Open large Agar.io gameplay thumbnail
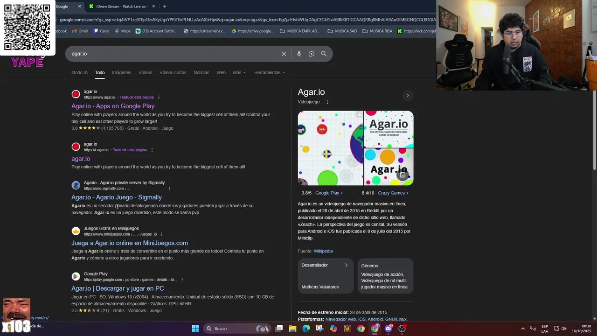The image size is (597, 336). 330,148
